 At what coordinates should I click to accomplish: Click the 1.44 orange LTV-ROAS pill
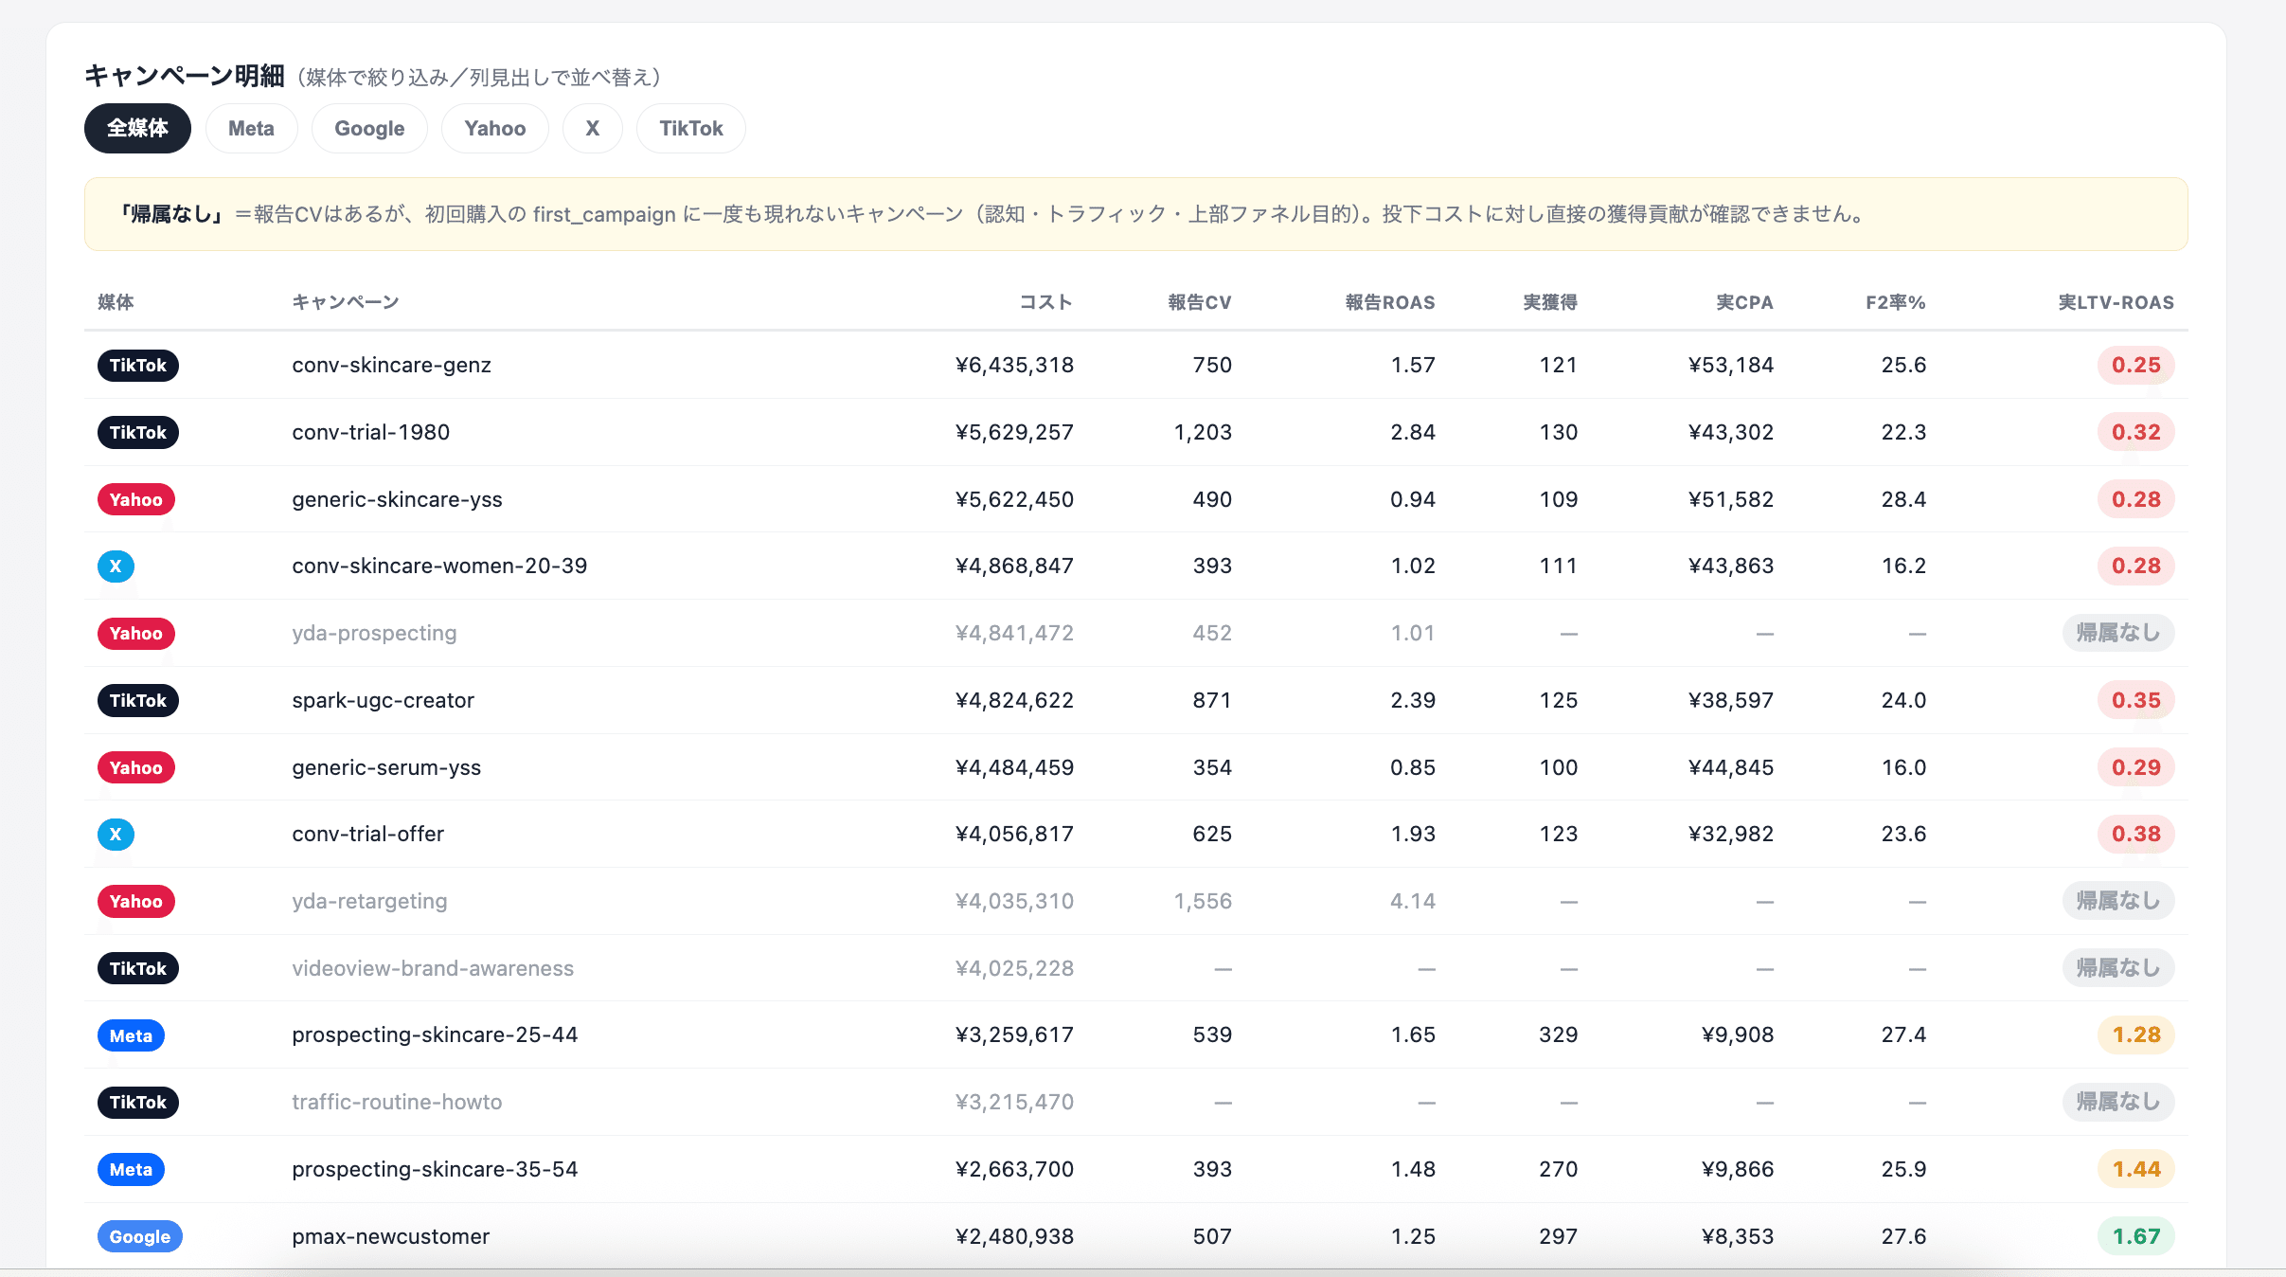coord(2136,1169)
